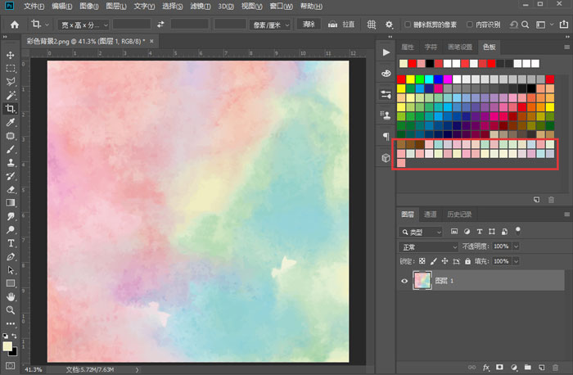Open the pixels/cm unit dropdown
Image resolution: width=573 pixels, height=375 pixels.
(x=270, y=25)
